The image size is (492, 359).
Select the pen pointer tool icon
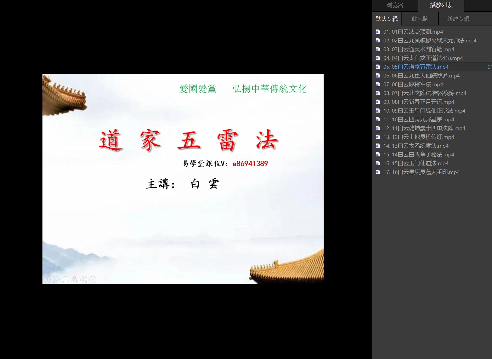(x=65, y=280)
